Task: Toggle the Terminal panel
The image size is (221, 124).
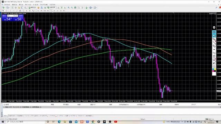Action: tap(22, 8)
